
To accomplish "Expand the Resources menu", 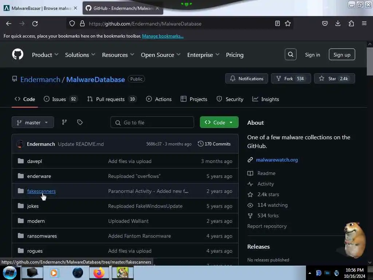I will click(118, 55).
